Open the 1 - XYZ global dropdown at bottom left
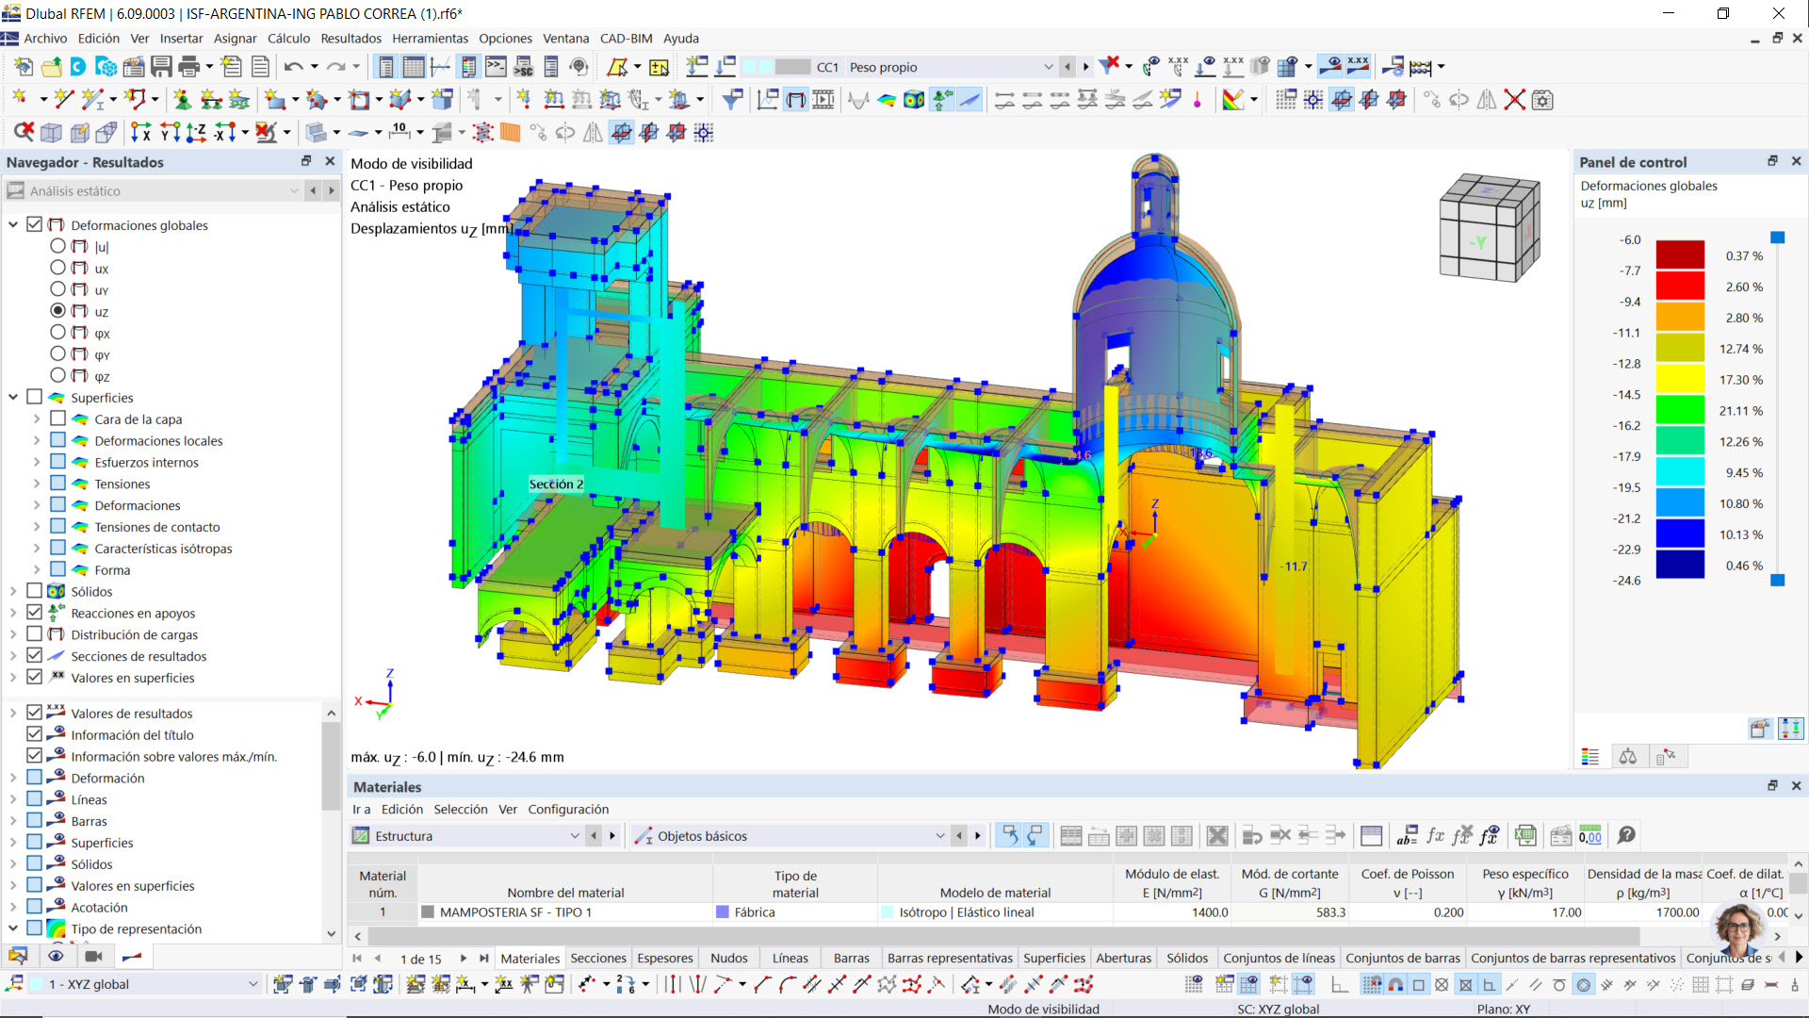Viewport: 1809px width, 1018px height. [253, 983]
